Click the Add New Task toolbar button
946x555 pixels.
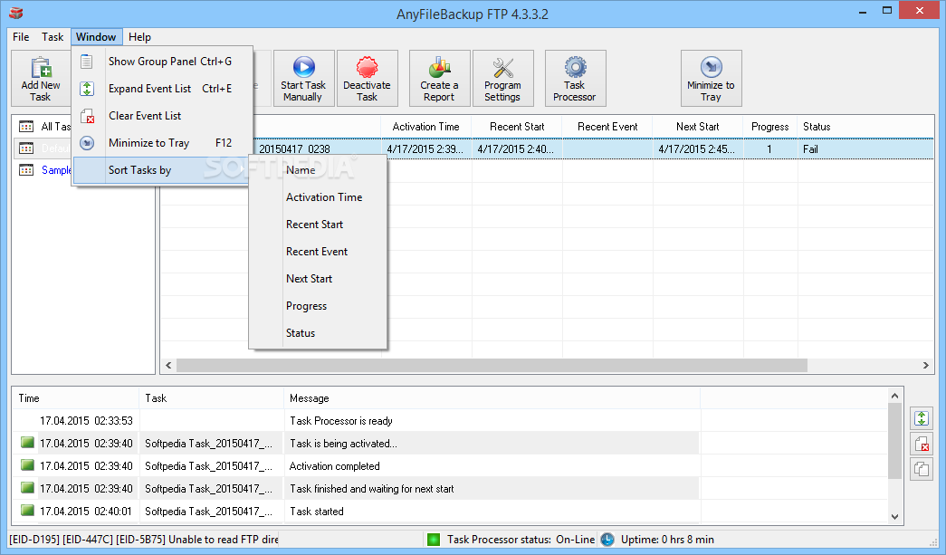point(41,79)
